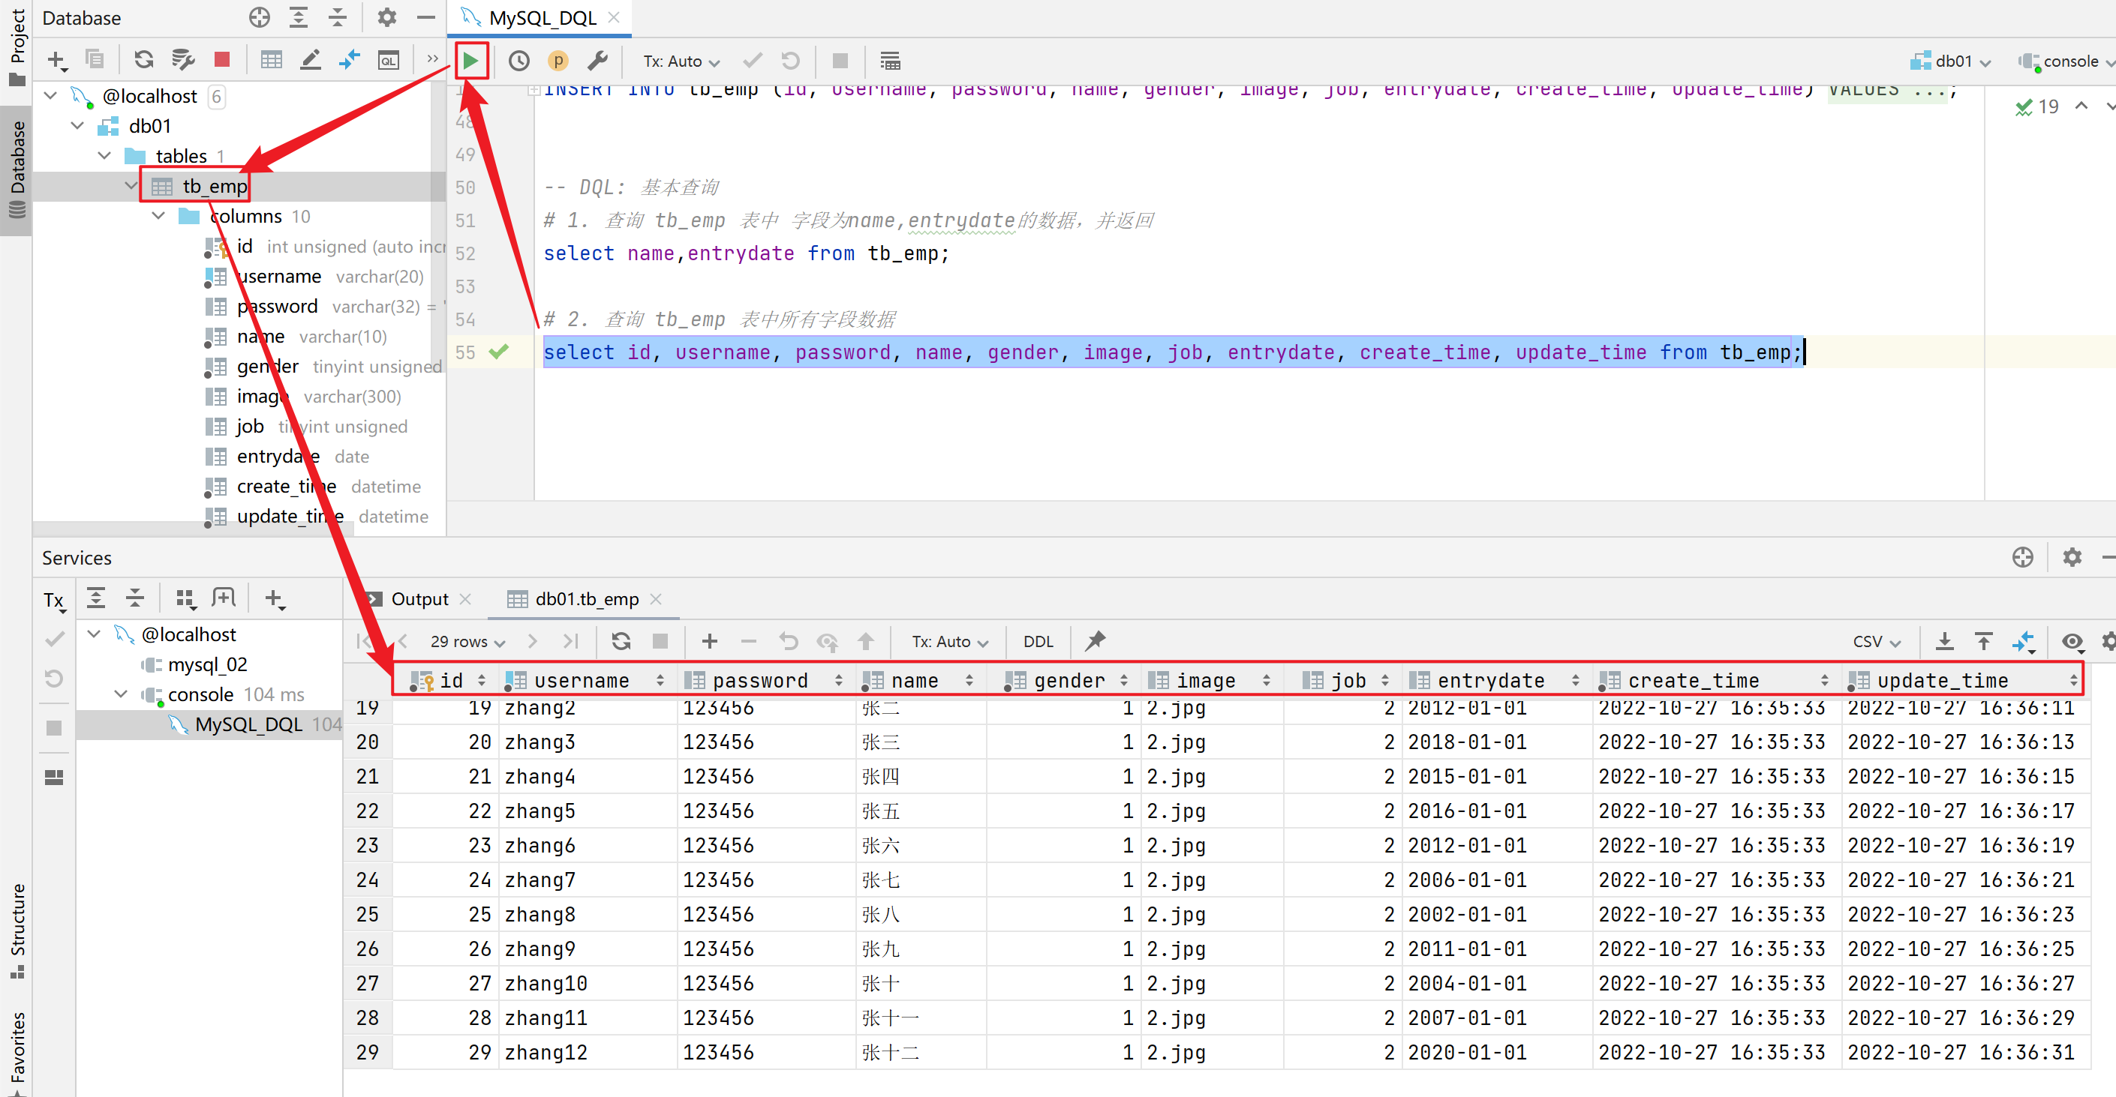
Task: Click the red disconnect square icon
Action: point(222,59)
